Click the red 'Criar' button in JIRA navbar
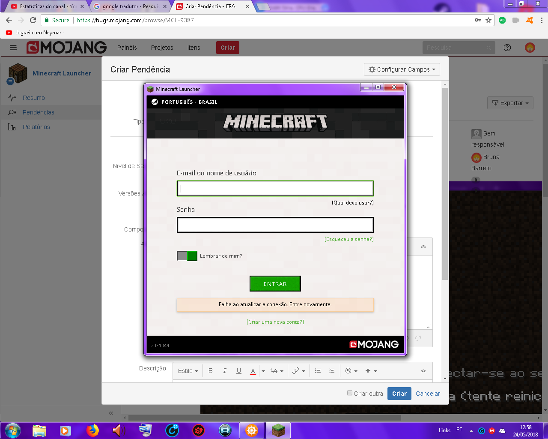 point(228,48)
